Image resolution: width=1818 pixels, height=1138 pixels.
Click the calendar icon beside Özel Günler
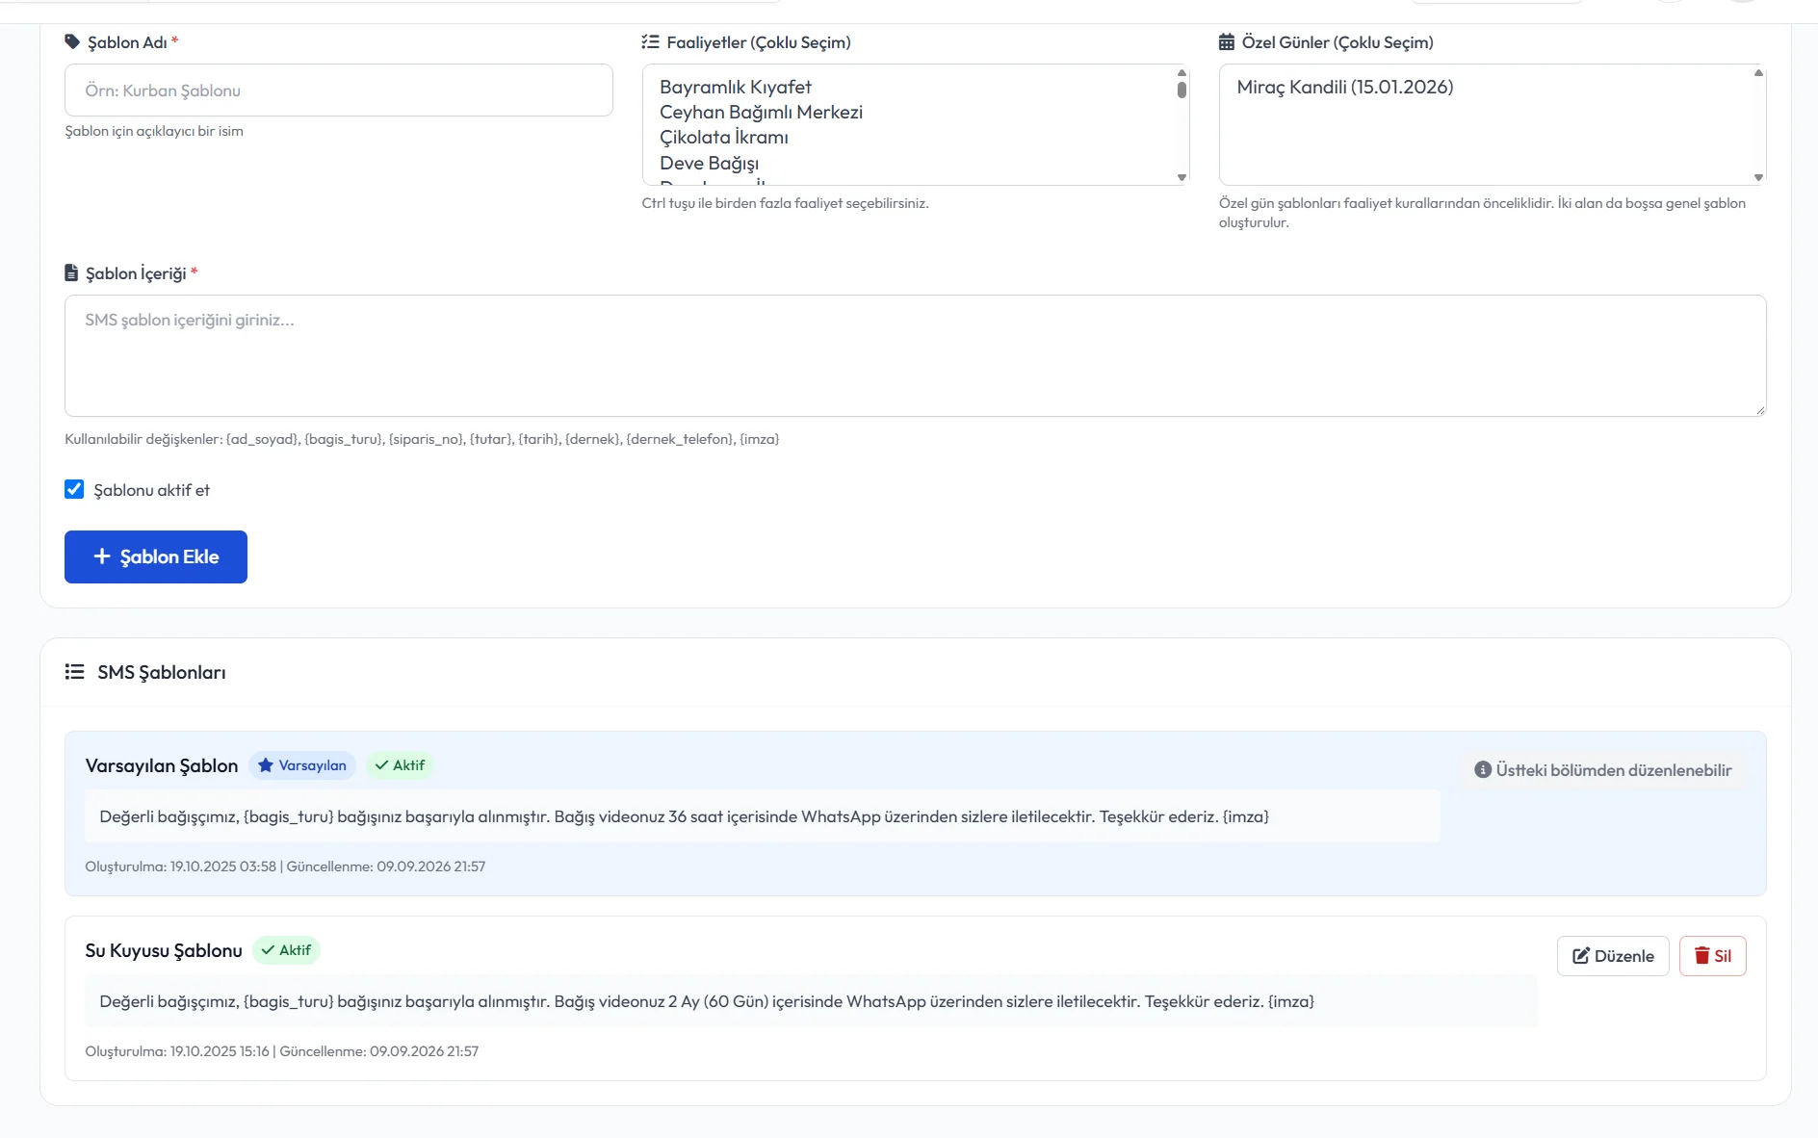point(1226,42)
